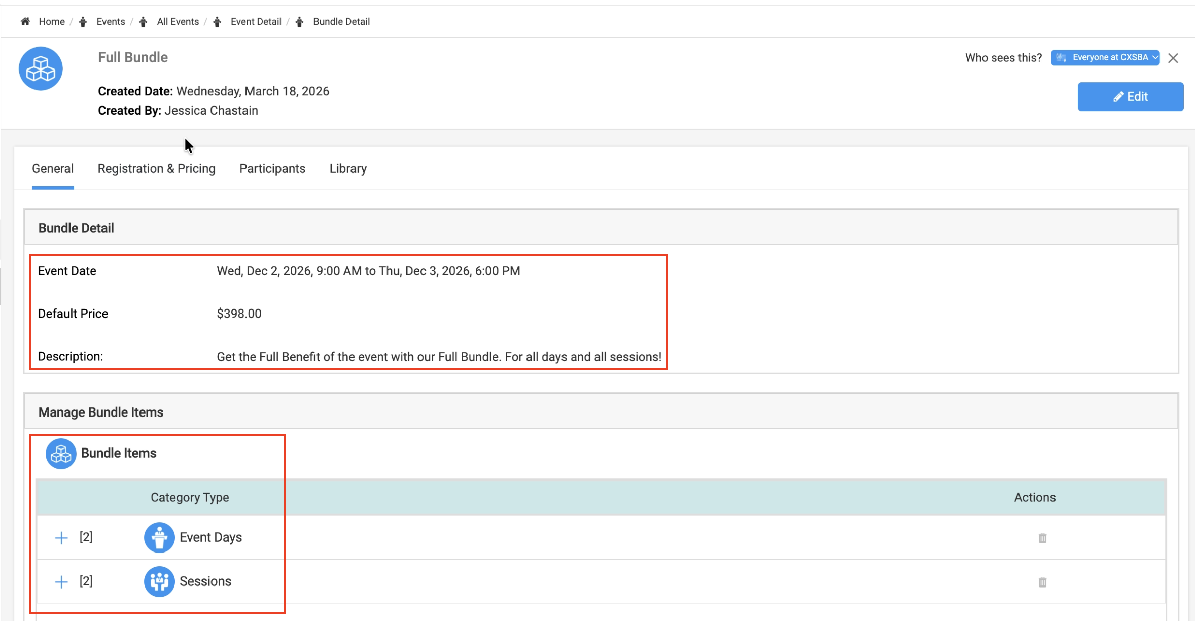
Task: Open the Participants tab
Action: 272,169
